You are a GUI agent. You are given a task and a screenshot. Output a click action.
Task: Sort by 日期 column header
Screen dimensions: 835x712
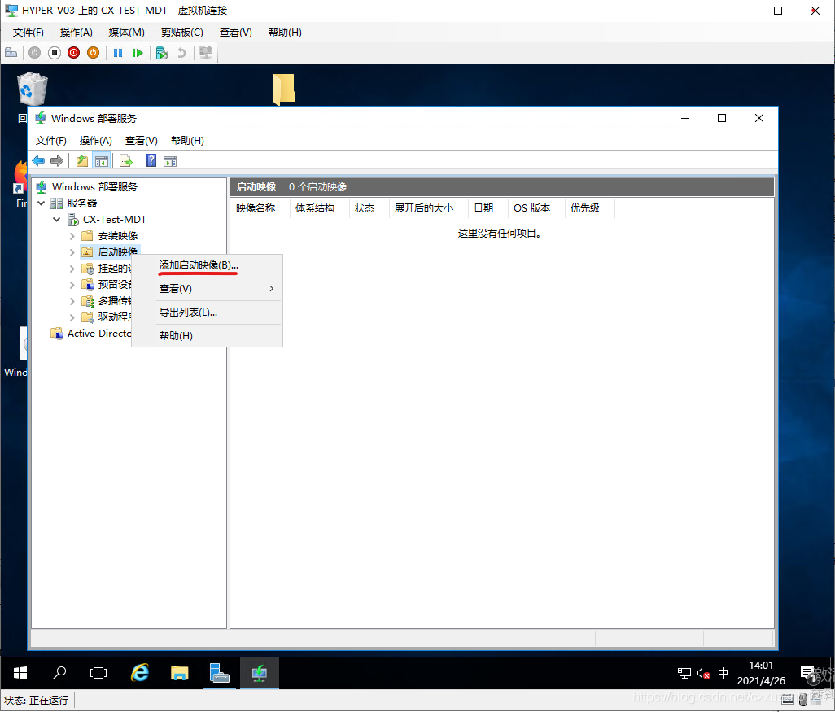pos(487,208)
